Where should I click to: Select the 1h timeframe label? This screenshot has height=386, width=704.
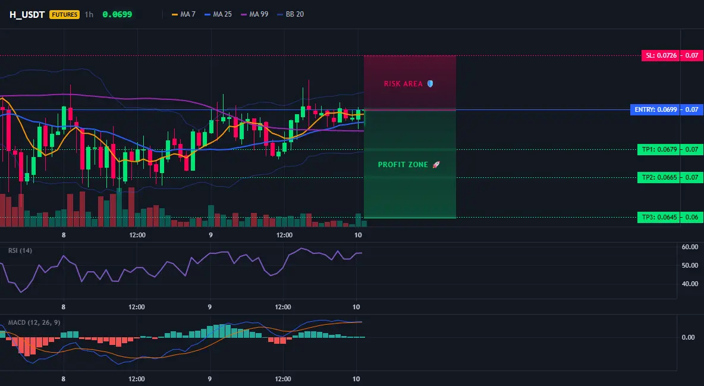[x=89, y=14]
